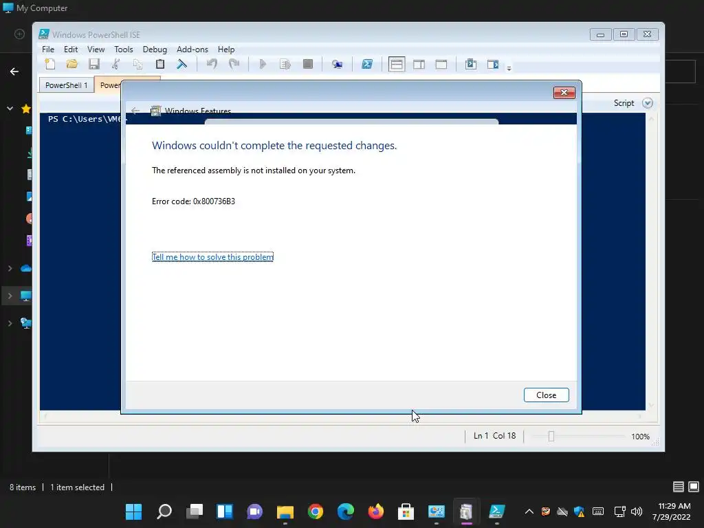Open the Debug menu
This screenshot has height=528, width=704.
(155, 49)
